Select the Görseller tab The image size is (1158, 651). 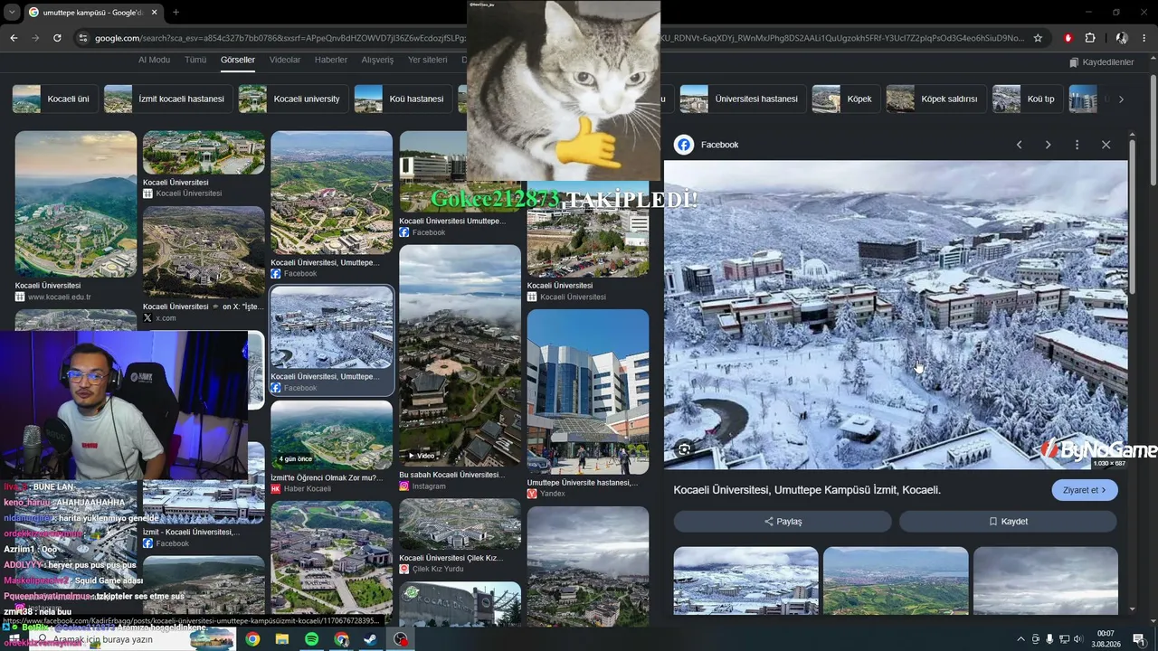238,60
